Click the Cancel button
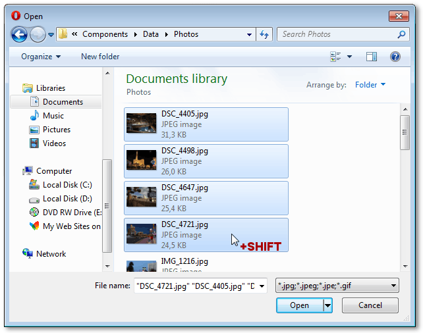 click(x=370, y=305)
